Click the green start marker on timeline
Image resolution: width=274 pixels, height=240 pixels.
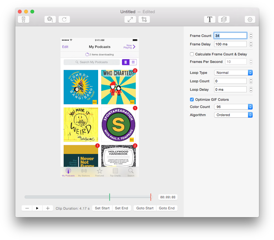click(109, 197)
